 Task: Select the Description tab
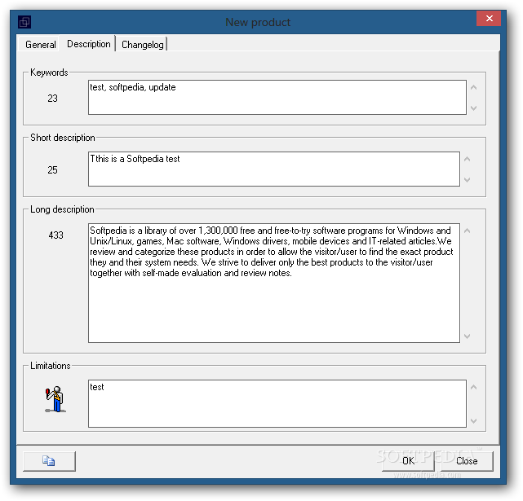[x=89, y=44]
